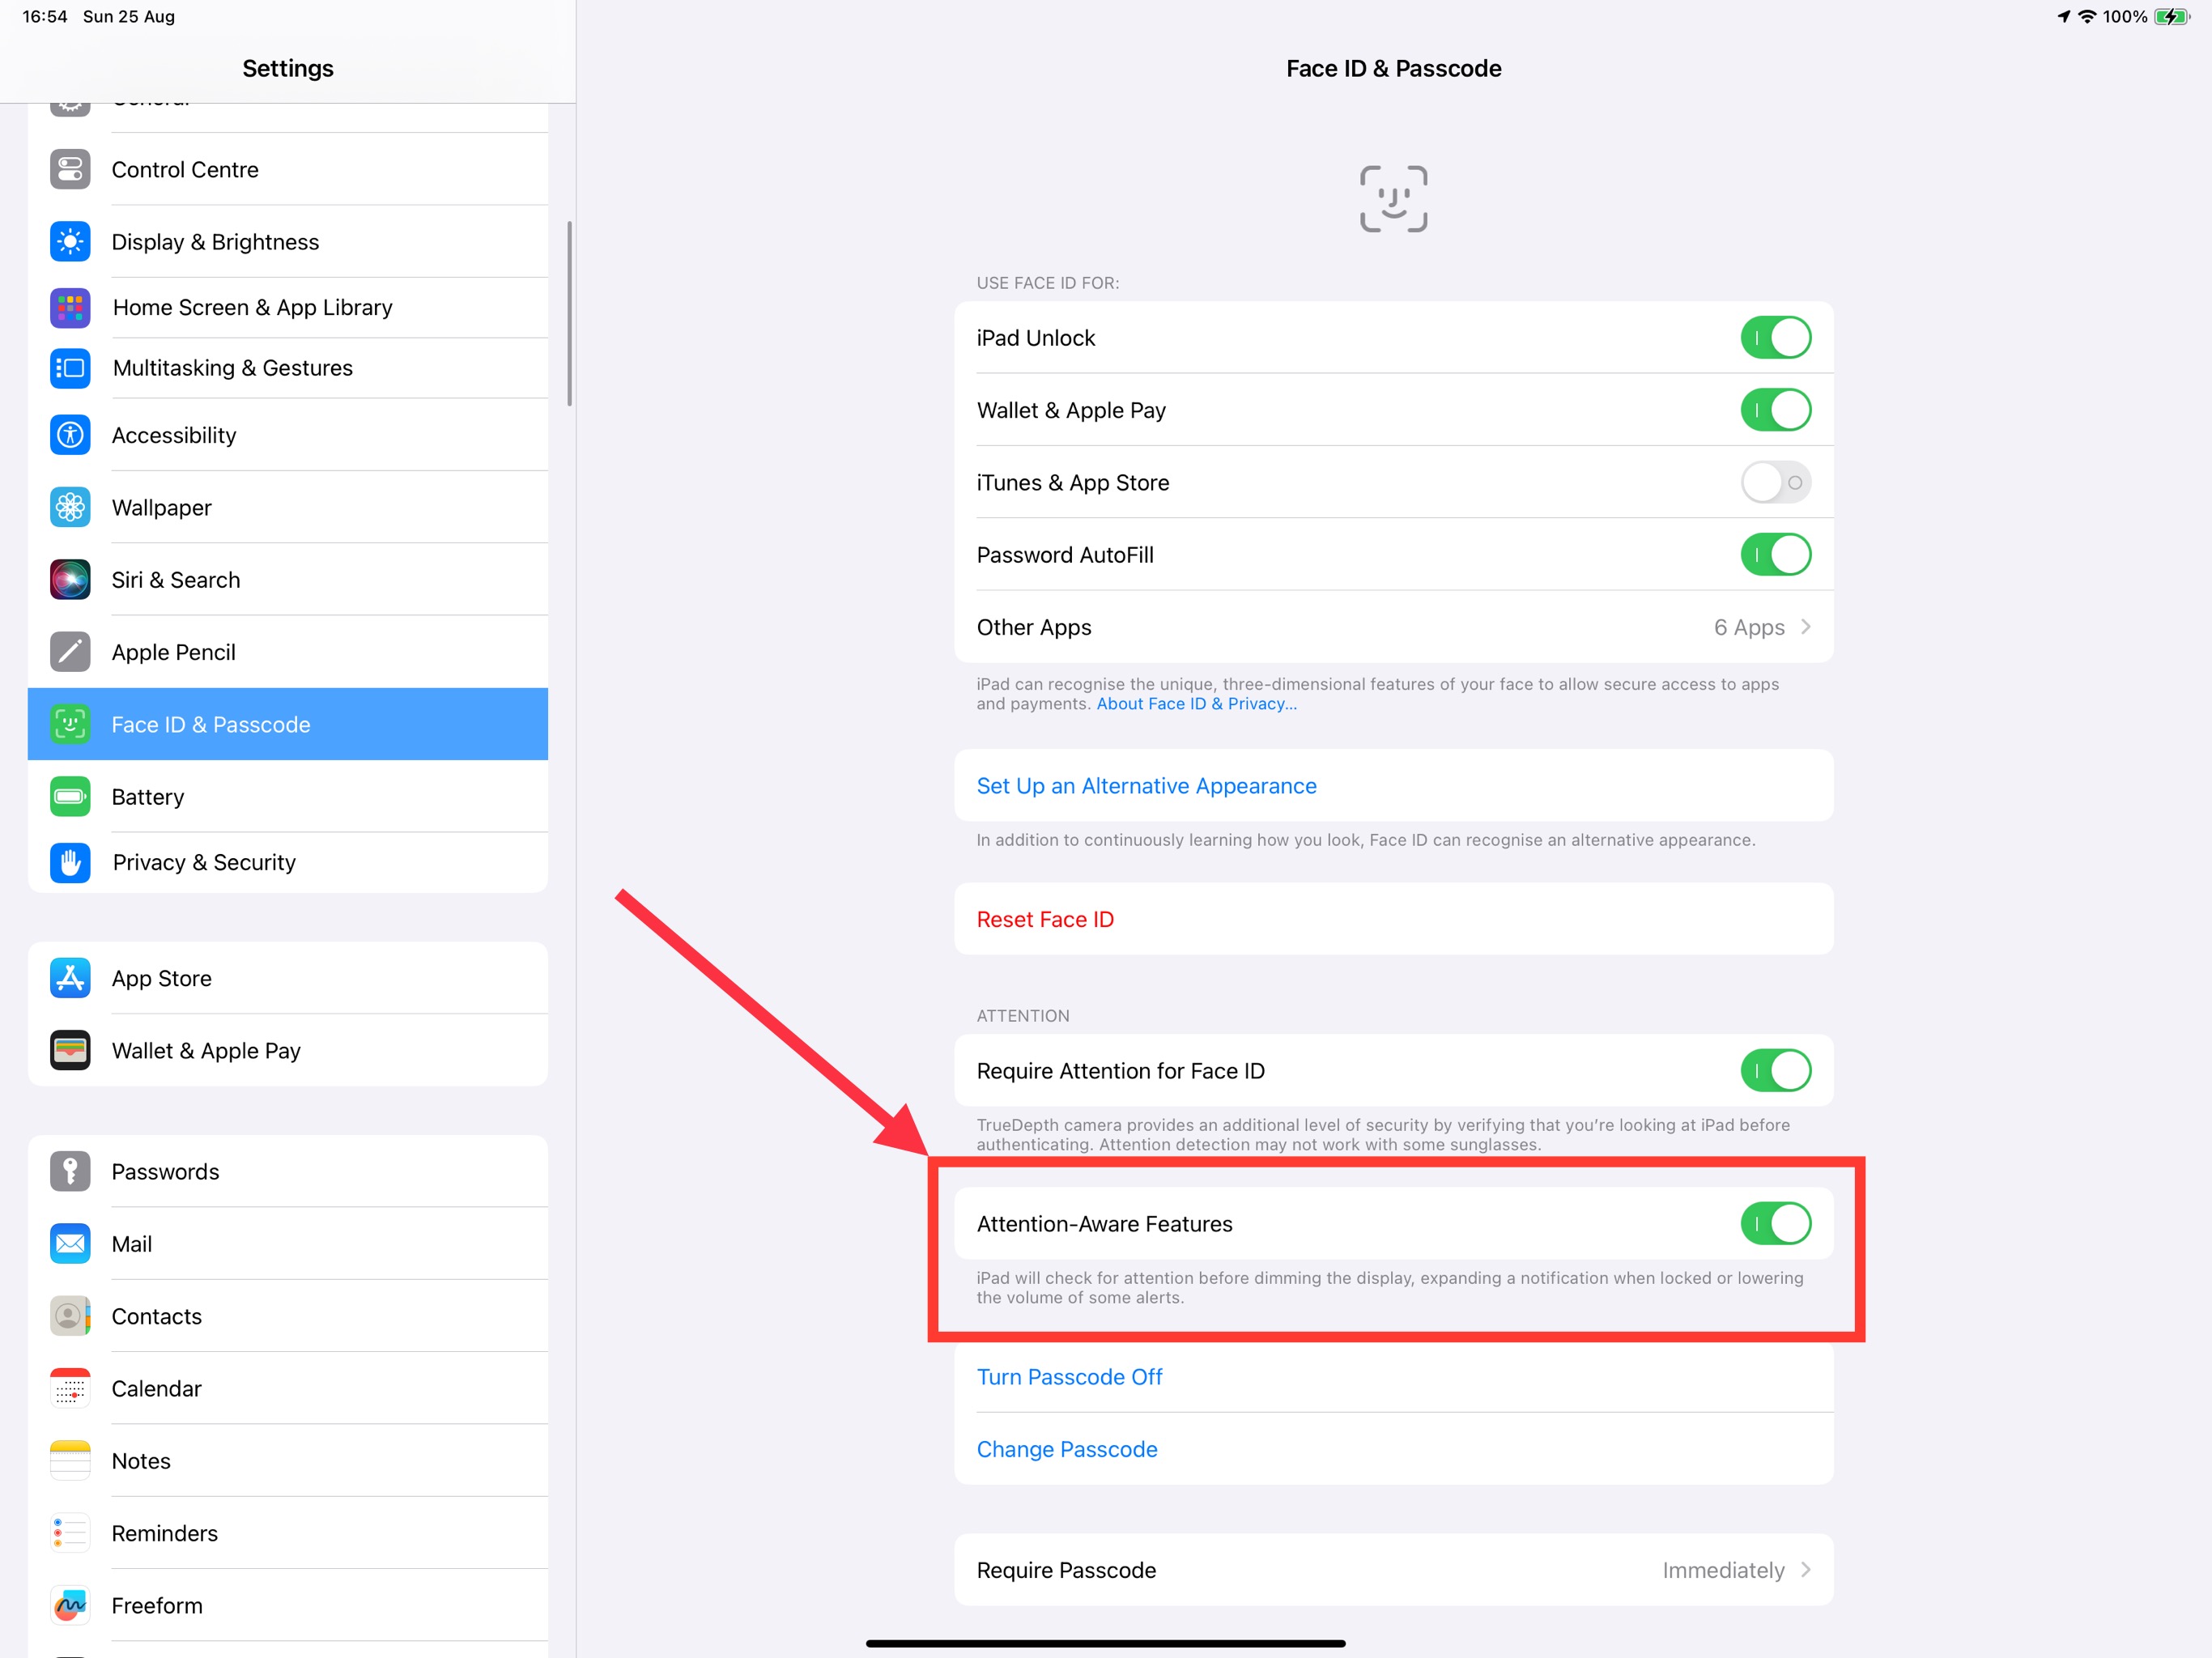Tap the Privacy & Security hand icon
Screen dimensions: 2212x1658
70,862
